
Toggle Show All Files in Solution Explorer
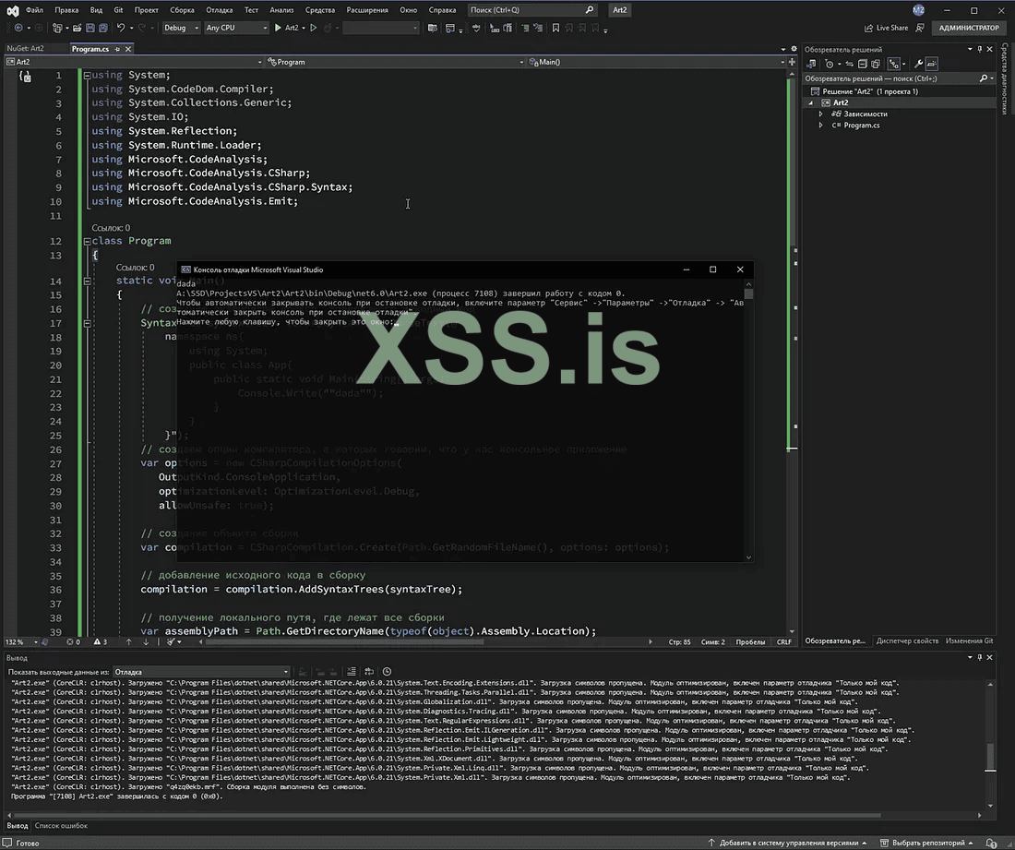point(875,64)
